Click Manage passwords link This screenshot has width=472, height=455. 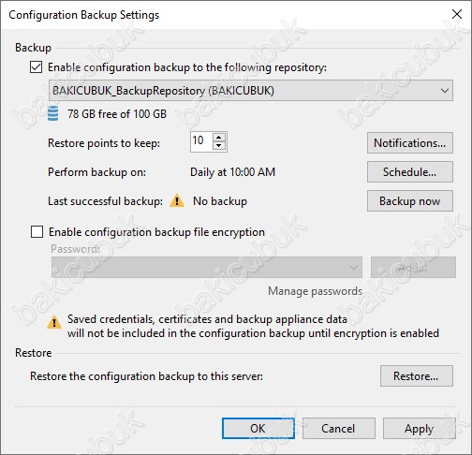coord(315,291)
